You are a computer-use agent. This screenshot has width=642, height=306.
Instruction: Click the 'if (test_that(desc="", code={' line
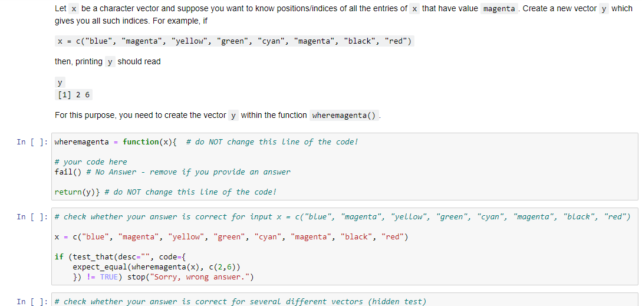(120, 257)
